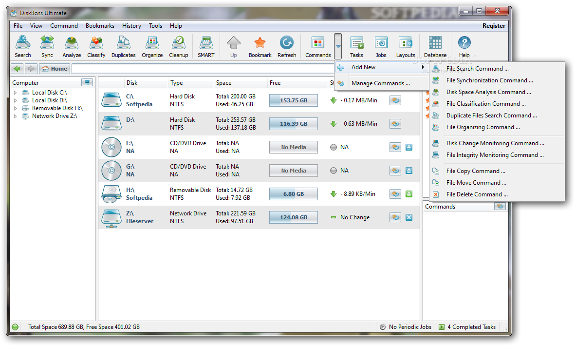Disconnect the Z:\ network drive

pos(409,217)
